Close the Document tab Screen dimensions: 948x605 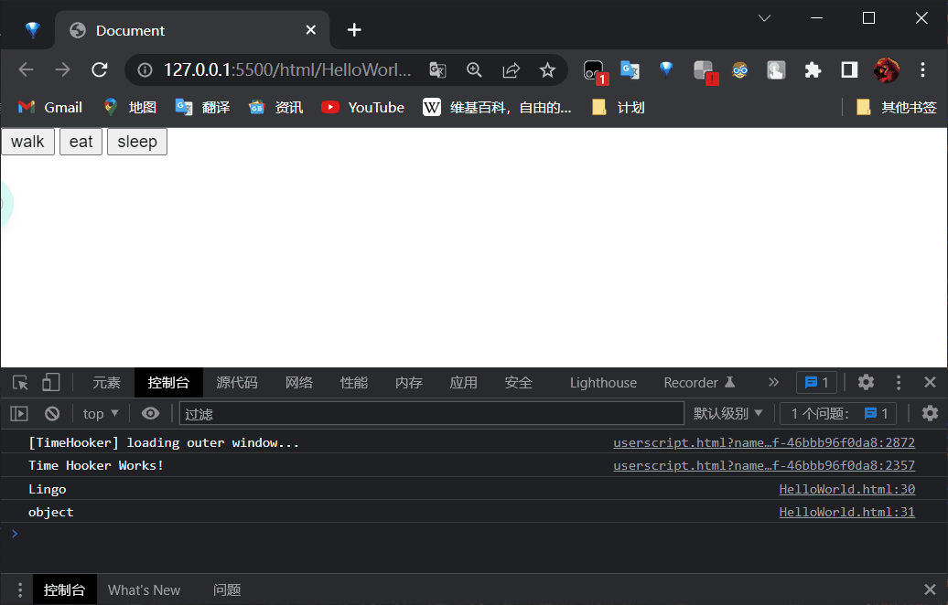[311, 29]
